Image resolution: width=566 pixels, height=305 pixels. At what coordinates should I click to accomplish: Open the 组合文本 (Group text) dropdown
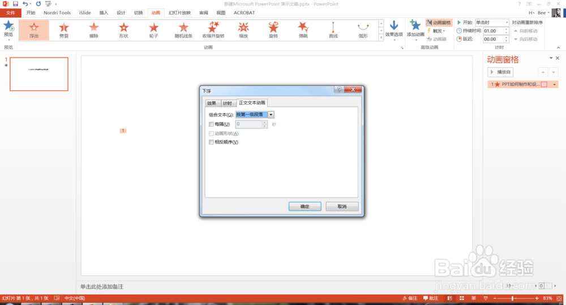point(271,115)
